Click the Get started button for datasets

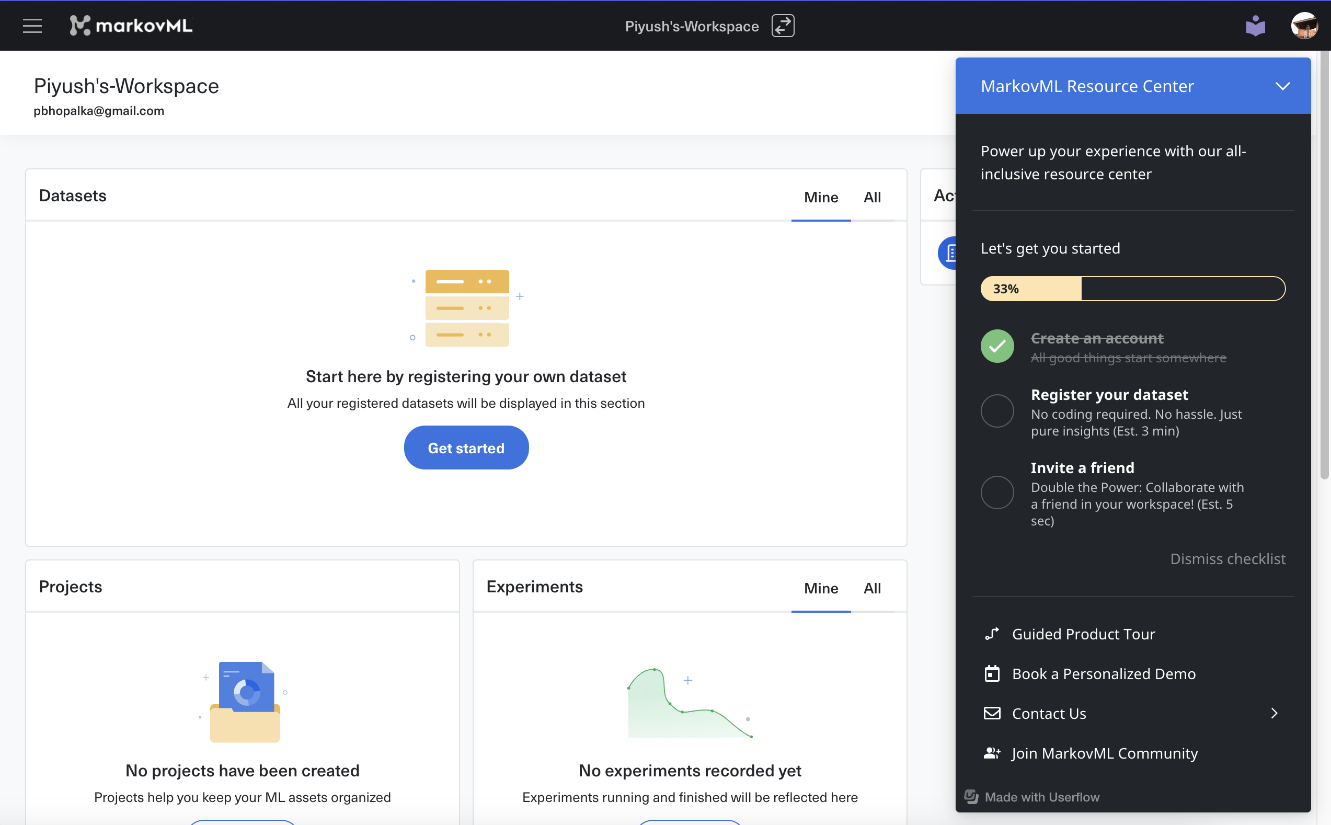pyautogui.click(x=466, y=448)
